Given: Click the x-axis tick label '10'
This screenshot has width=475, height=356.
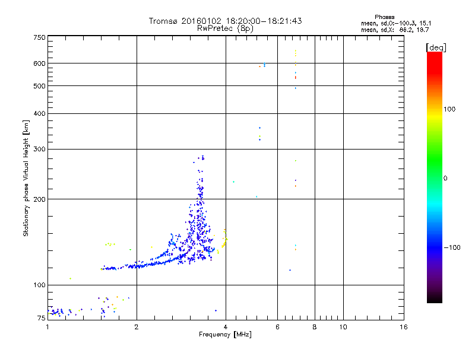Looking at the screenshot, I should point(343,327).
